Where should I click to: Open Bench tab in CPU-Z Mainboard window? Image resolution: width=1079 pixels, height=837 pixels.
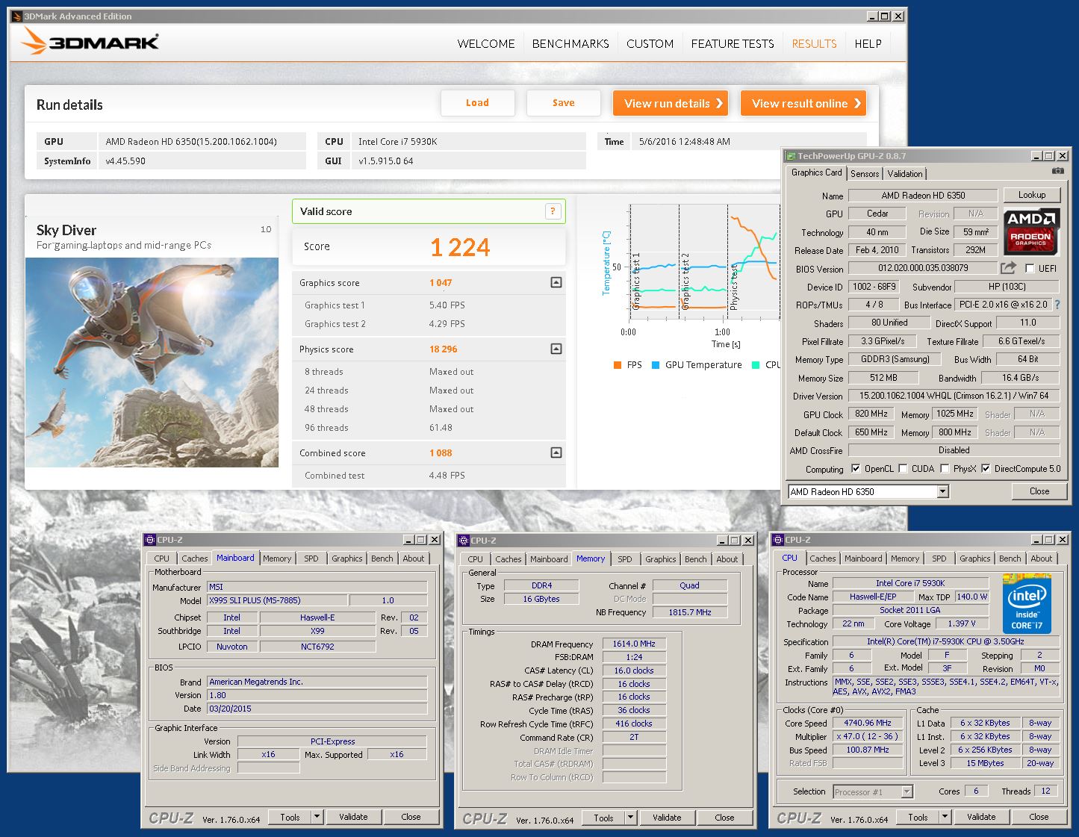(382, 558)
